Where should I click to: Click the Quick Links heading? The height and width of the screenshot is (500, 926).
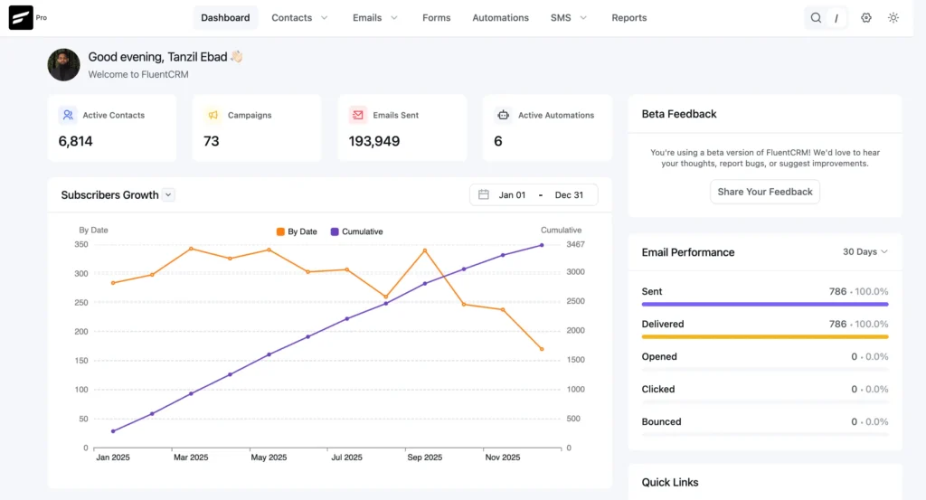[x=670, y=482]
